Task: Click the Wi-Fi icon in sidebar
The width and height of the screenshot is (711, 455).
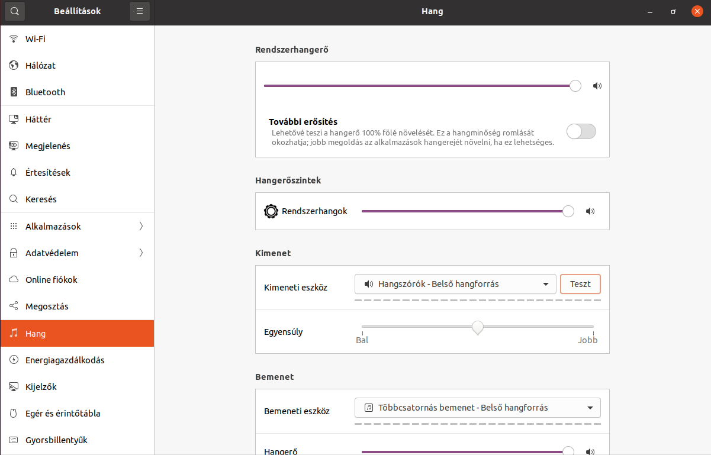Action: click(x=14, y=39)
